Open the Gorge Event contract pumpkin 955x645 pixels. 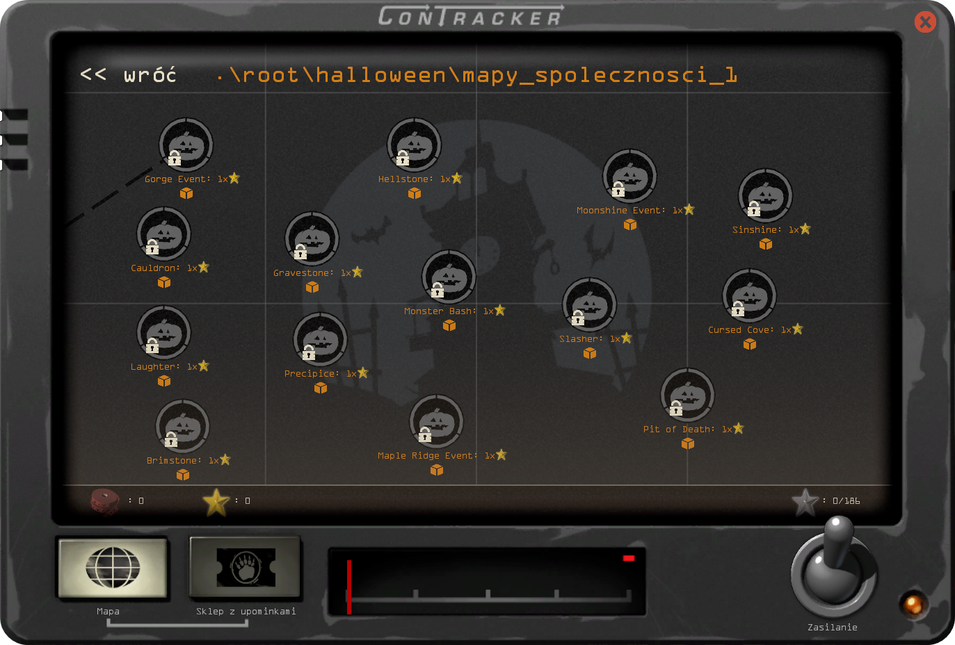[x=186, y=145]
